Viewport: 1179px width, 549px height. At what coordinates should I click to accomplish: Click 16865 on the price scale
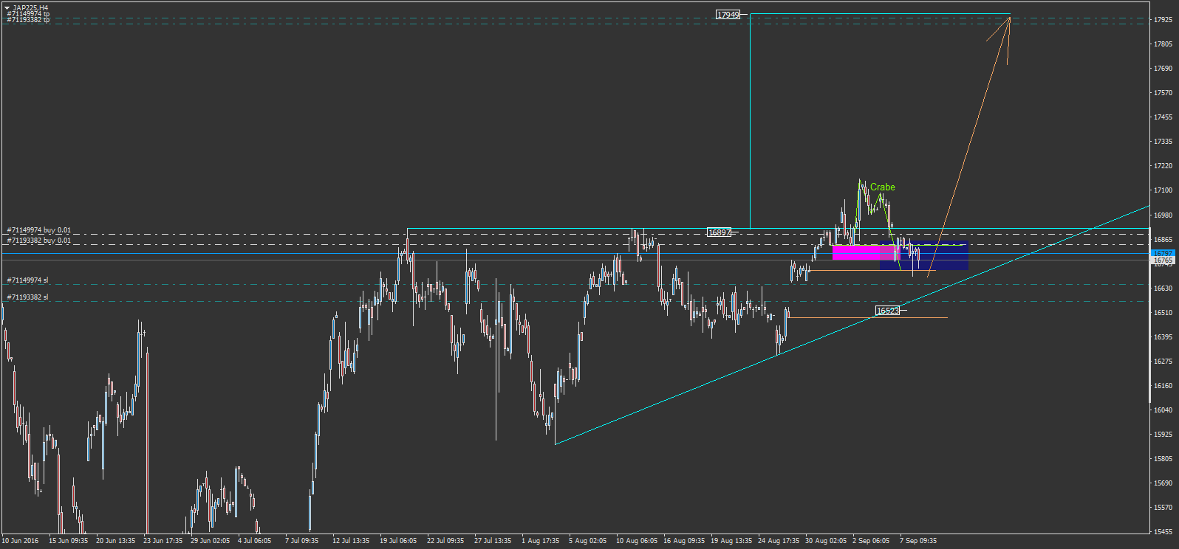coord(1163,240)
